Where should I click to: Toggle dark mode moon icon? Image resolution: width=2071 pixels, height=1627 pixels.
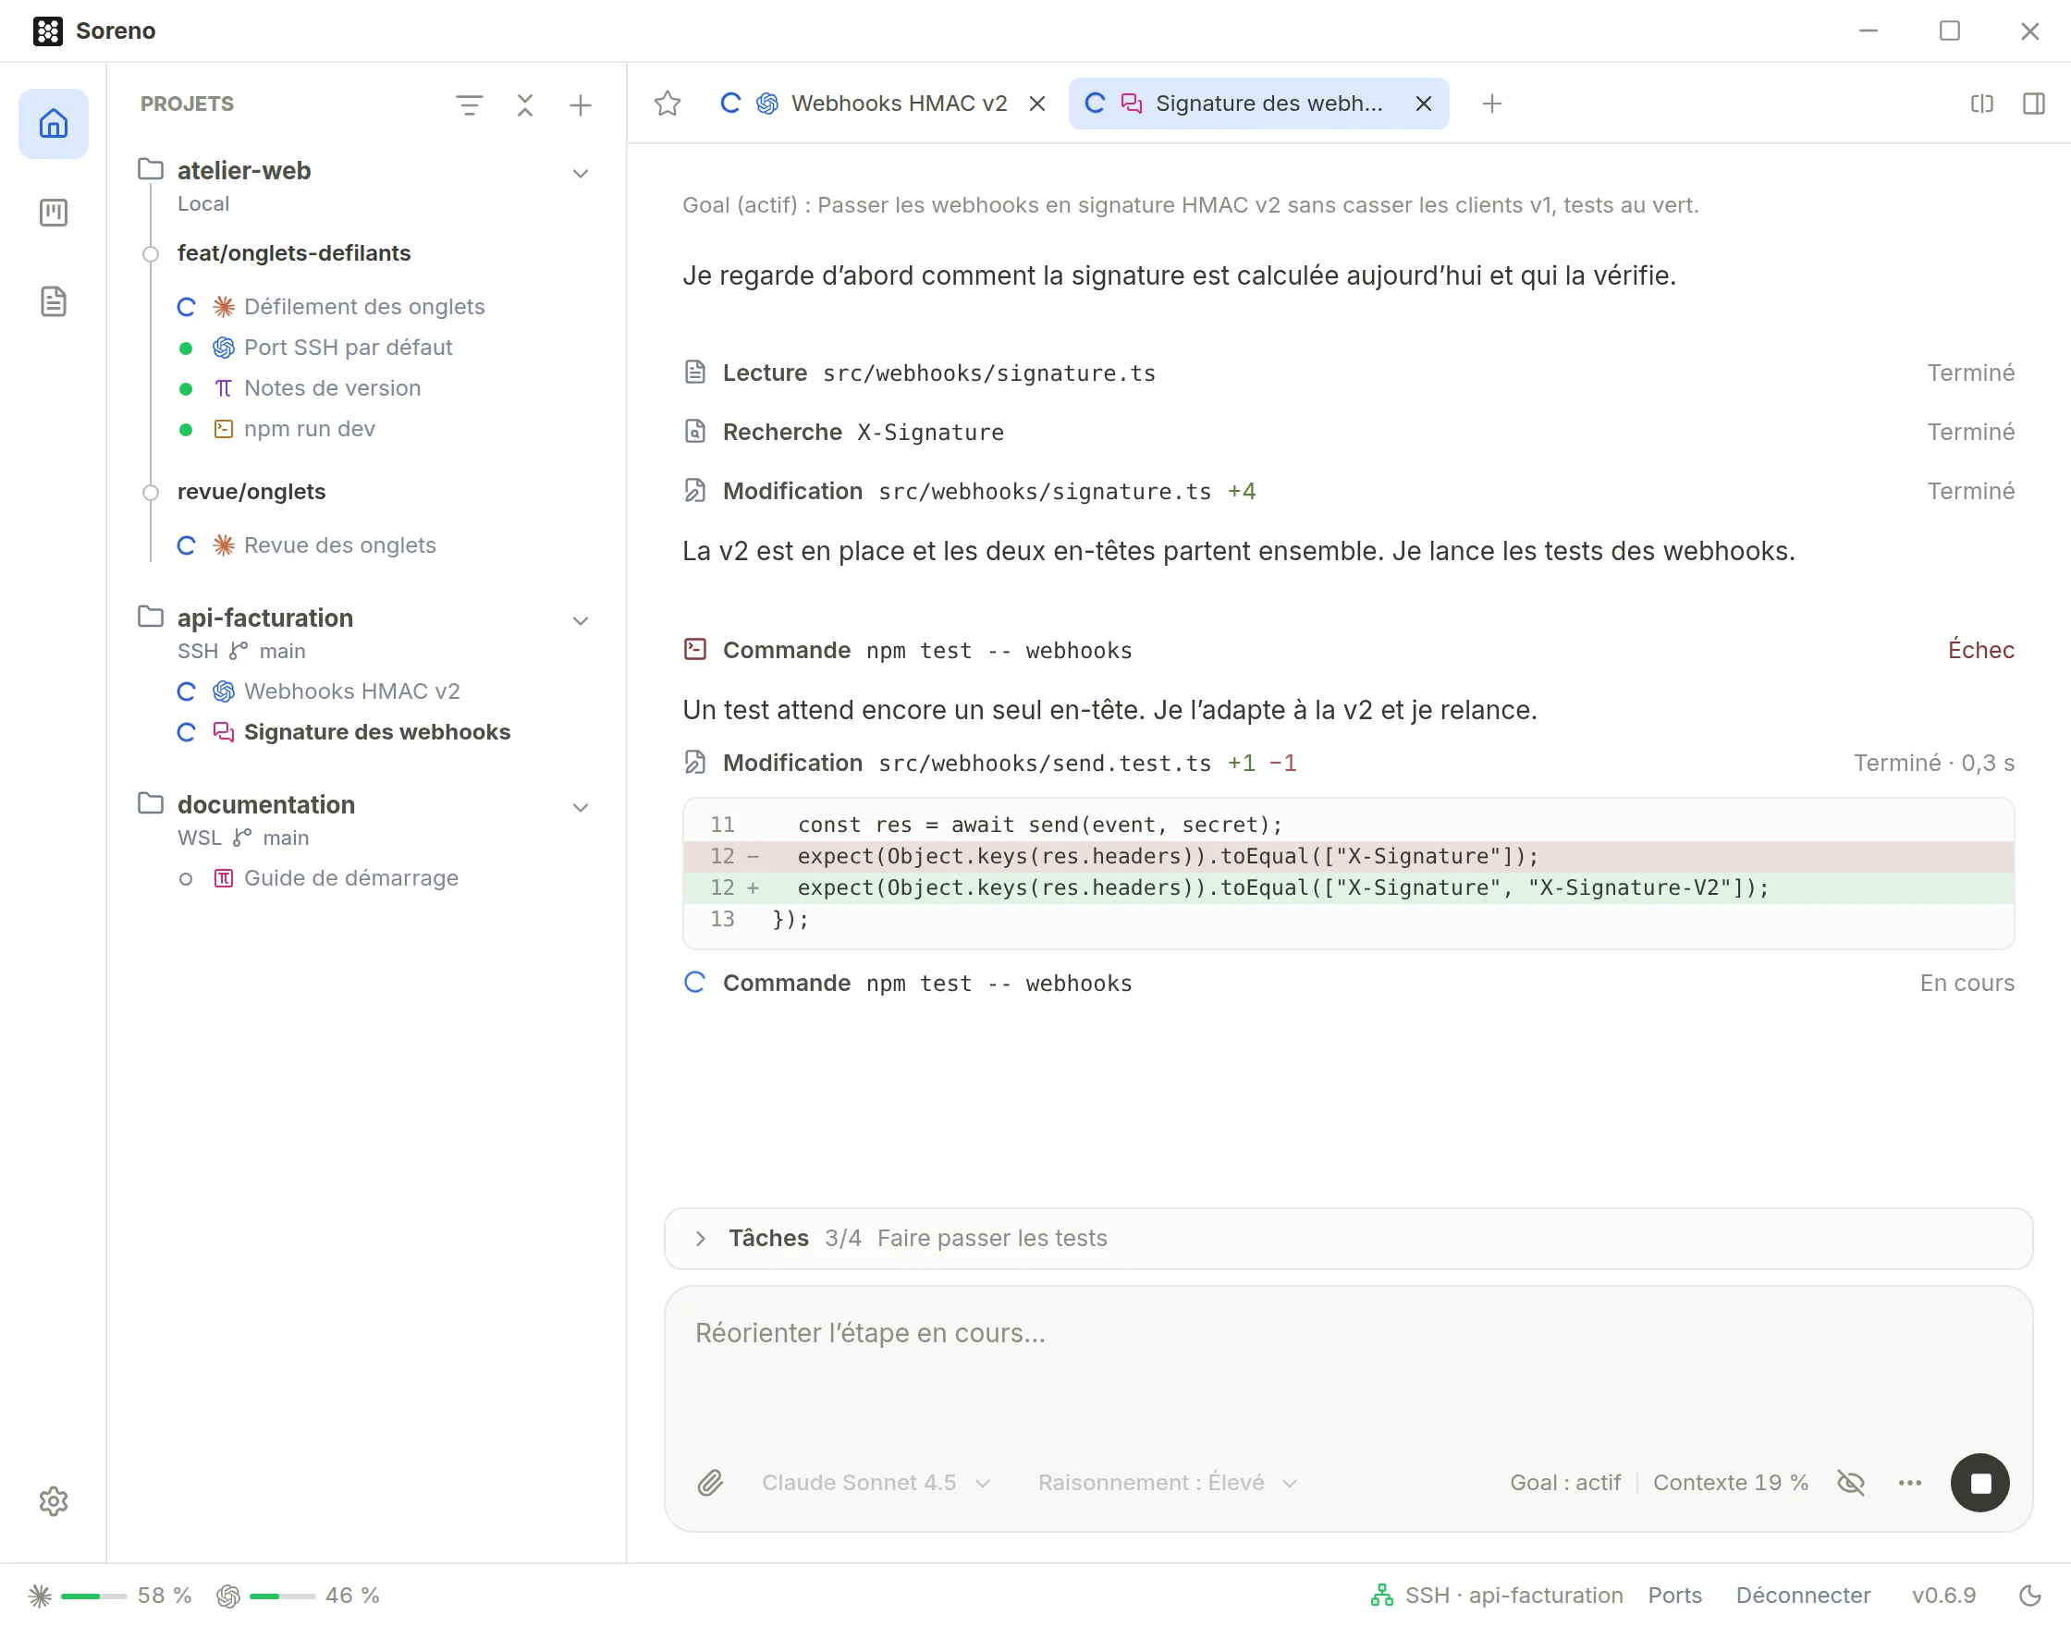tap(2030, 1596)
